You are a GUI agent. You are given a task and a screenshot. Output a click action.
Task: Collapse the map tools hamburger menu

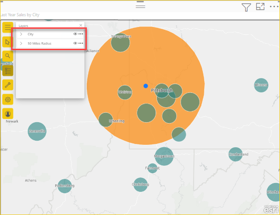(8, 27)
